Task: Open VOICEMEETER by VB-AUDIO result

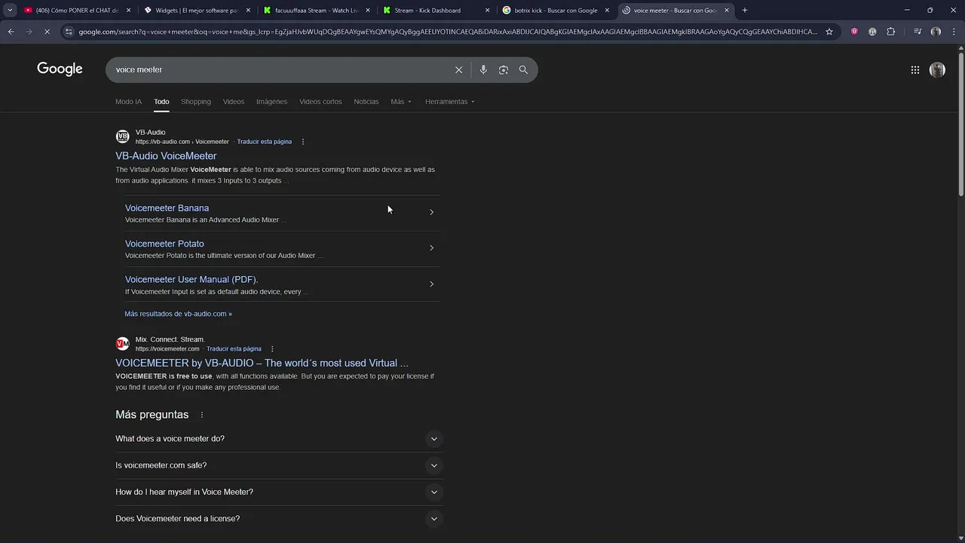Action: pyautogui.click(x=262, y=363)
